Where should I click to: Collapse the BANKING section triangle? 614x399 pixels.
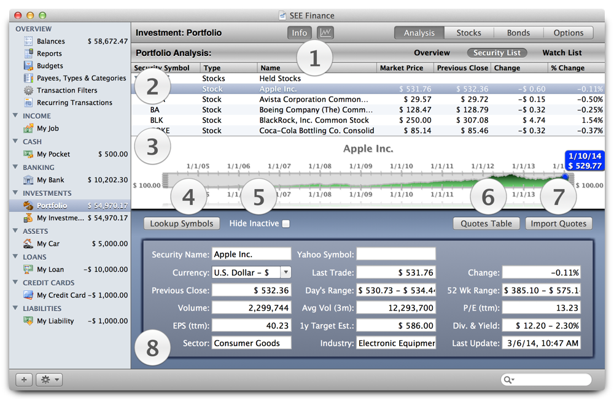pyautogui.click(x=15, y=167)
